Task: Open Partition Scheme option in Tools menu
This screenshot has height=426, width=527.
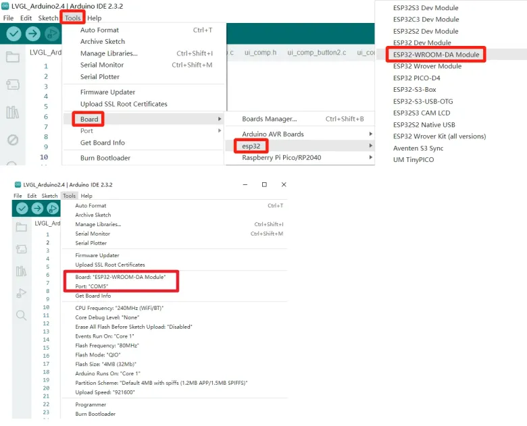Action: click(161, 383)
